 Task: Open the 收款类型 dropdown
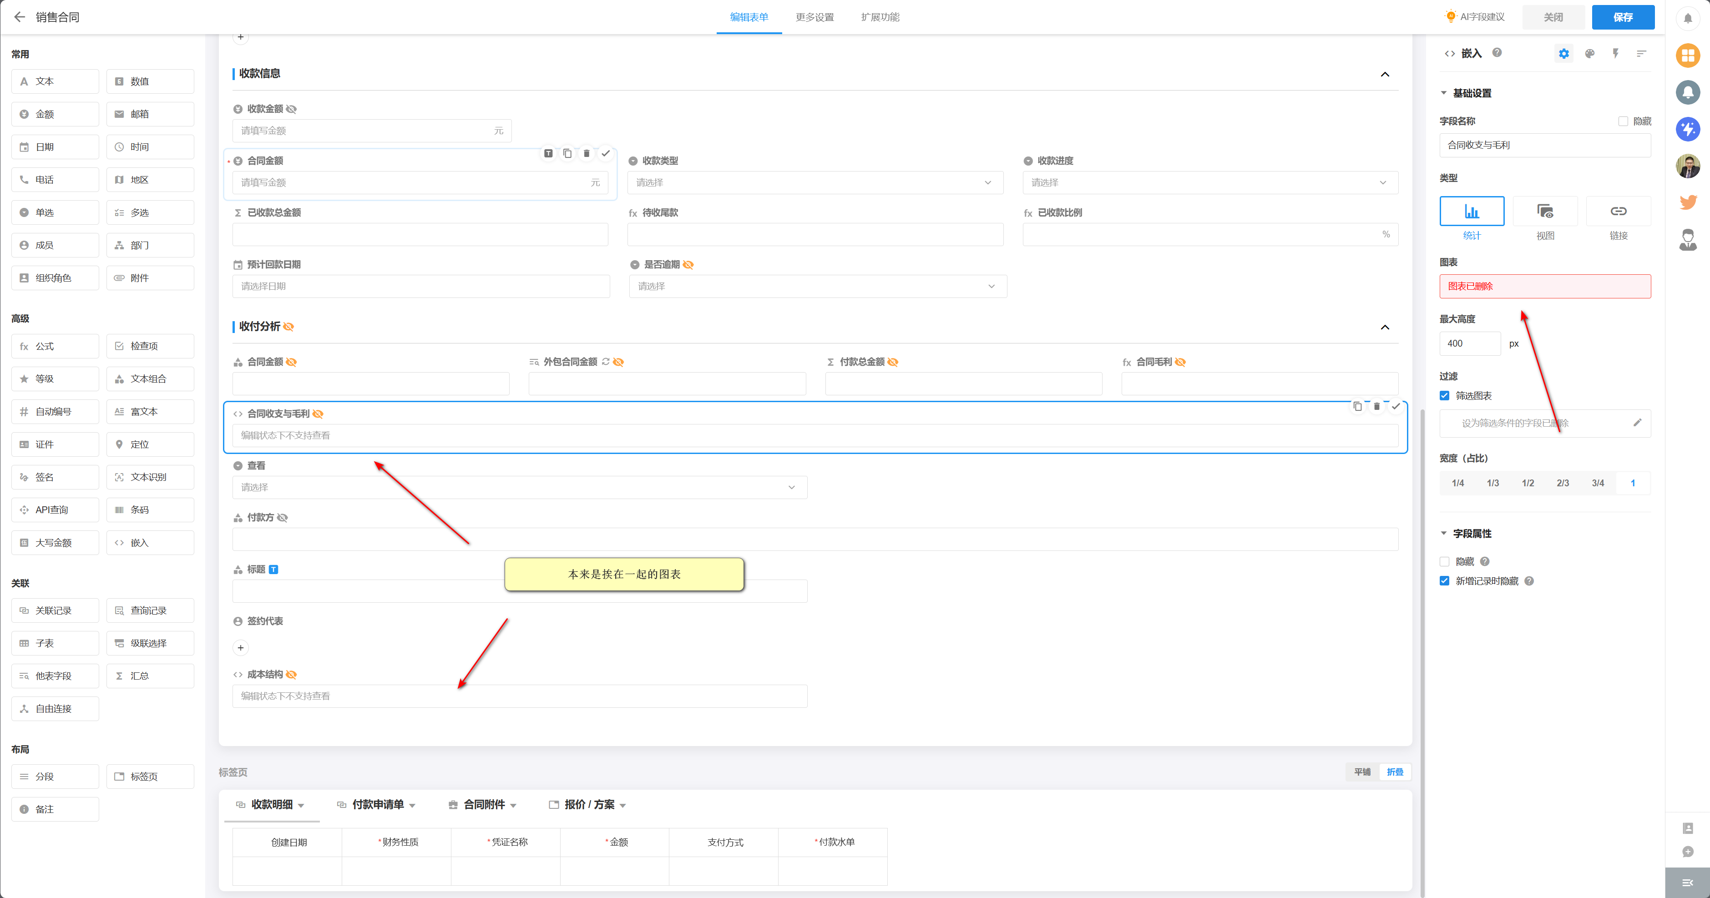click(815, 182)
